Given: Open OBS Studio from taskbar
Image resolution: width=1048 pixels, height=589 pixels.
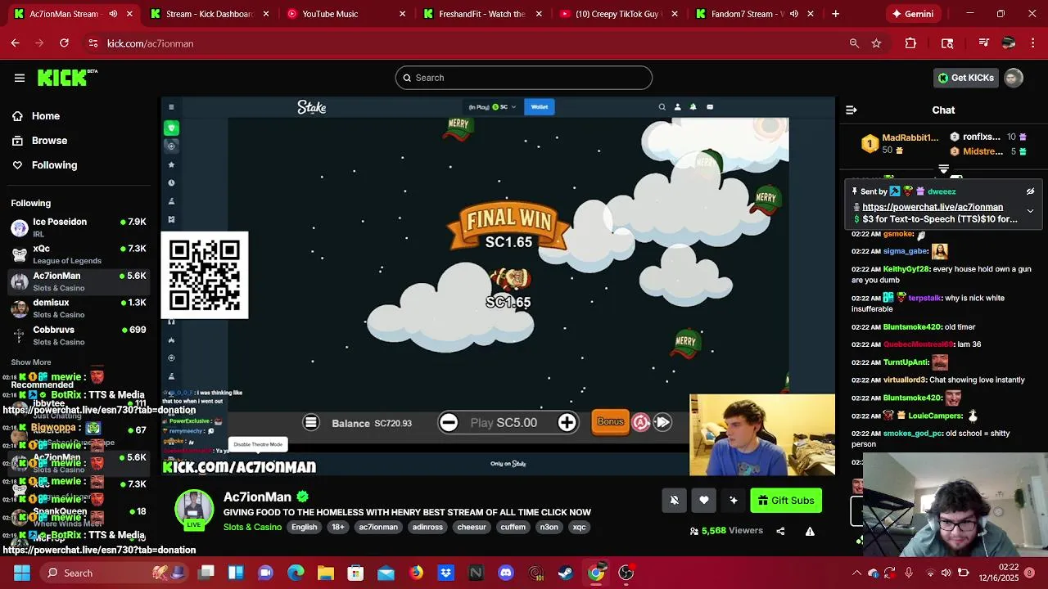Looking at the screenshot, I should click(626, 573).
